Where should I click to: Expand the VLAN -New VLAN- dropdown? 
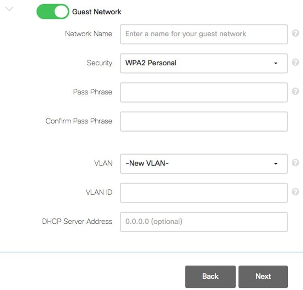[x=204, y=164]
